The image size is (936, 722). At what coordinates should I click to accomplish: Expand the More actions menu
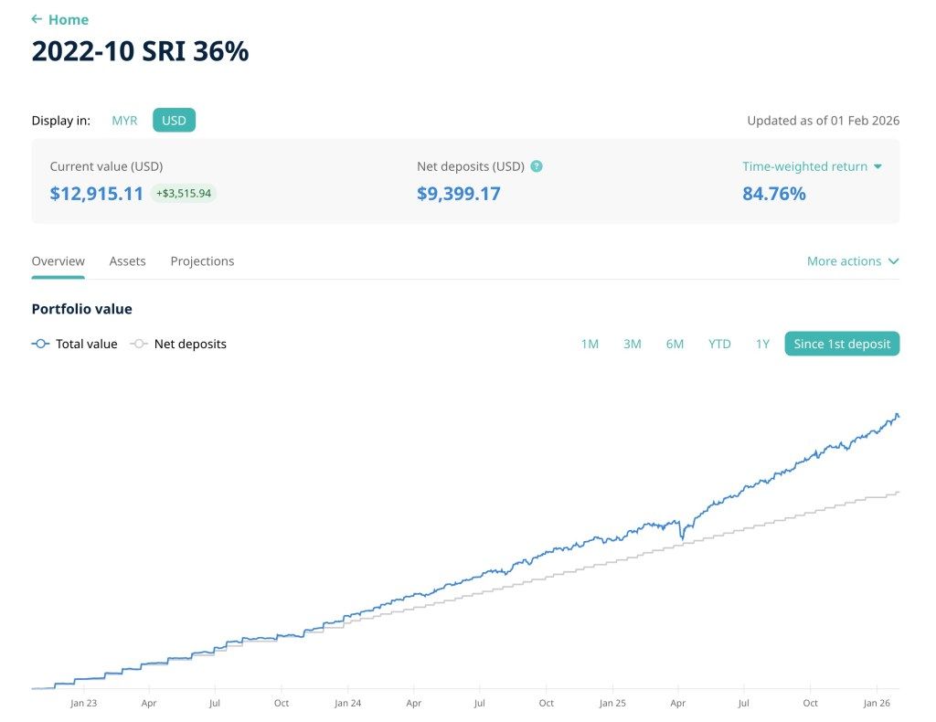pyautogui.click(x=853, y=261)
